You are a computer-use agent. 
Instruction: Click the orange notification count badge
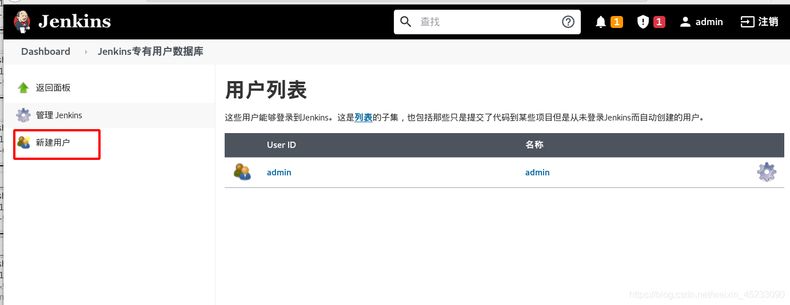tap(617, 22)
